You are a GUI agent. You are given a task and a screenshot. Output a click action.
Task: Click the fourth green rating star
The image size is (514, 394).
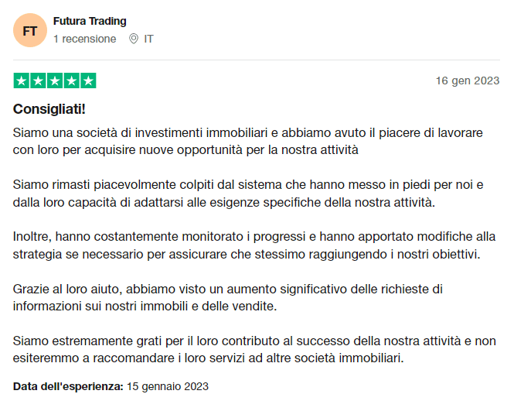[71, 81]
